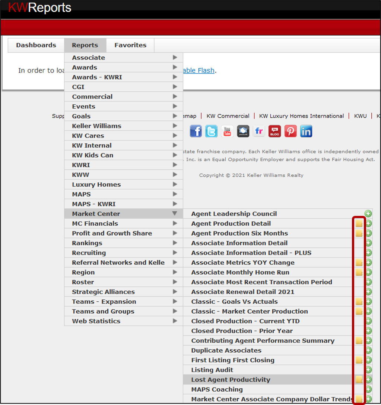This screenshot has width=381, height=405.
Task: Open the Twitter social icon
Action: tap(212, 131)
